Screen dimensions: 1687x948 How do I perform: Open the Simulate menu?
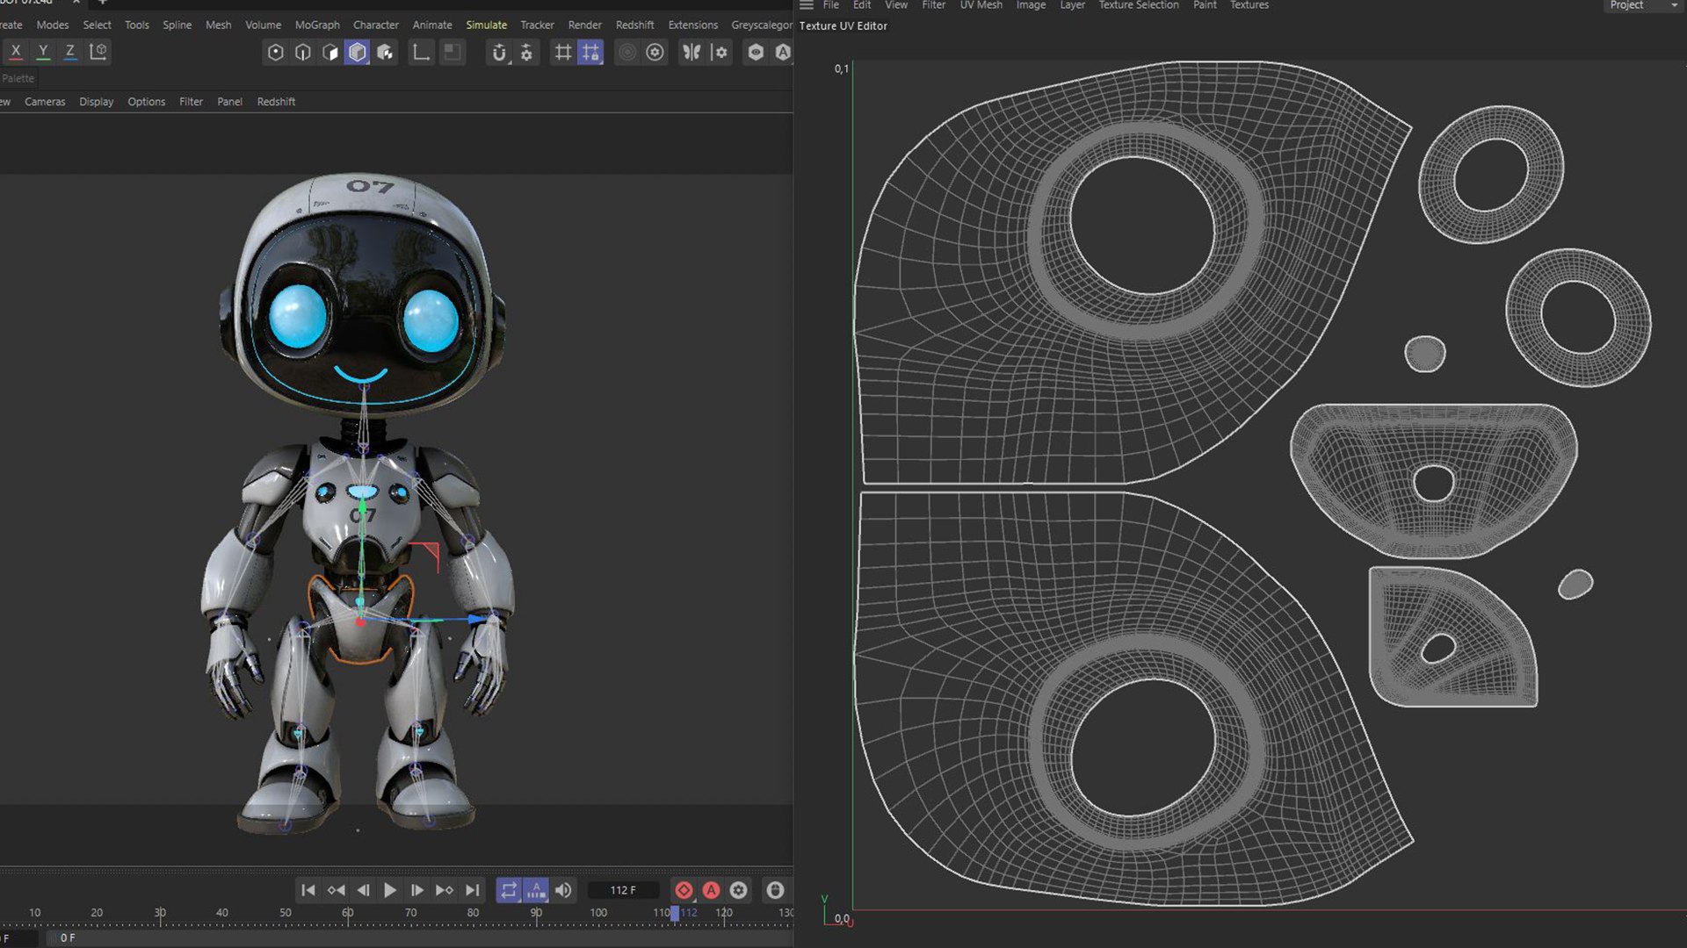click(x=486, y=25)
